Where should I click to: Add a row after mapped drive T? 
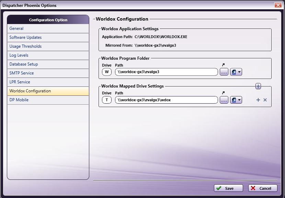coord(258,100)
